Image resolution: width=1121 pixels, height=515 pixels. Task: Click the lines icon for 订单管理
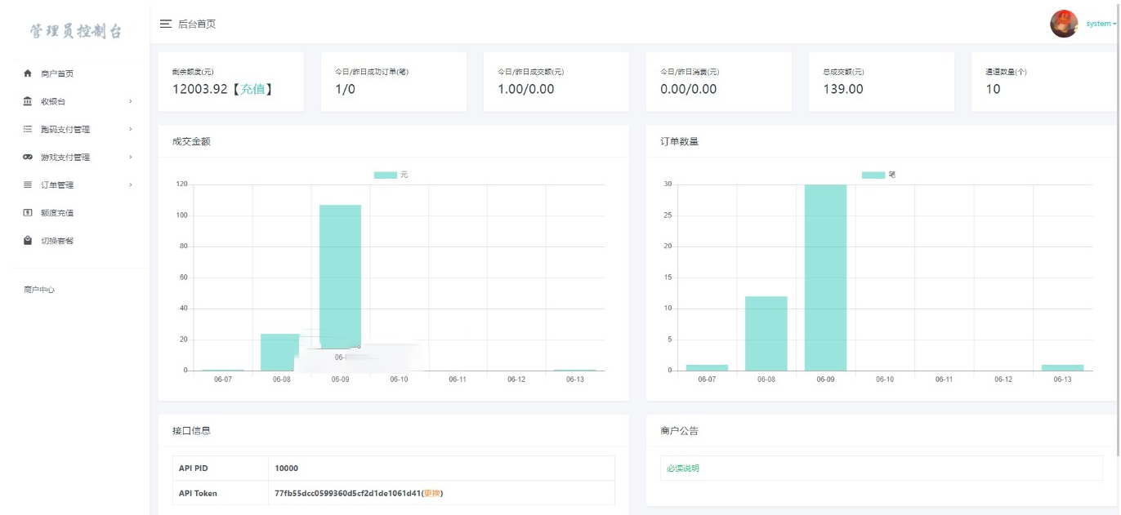(x=28, y=184)
